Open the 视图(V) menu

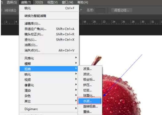click(52, 2)
